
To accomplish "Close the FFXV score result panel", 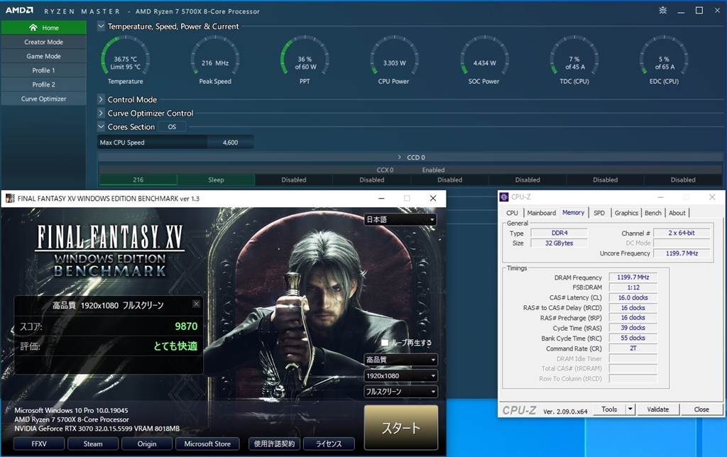I will tap(197, 304).
